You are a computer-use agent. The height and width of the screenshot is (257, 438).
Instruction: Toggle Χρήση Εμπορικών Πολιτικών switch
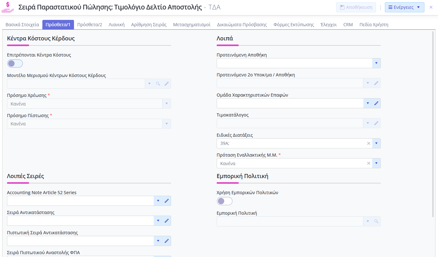pos(225,201)
